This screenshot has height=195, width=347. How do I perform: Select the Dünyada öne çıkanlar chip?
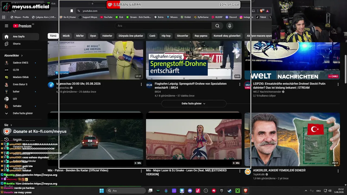[131, 36]
